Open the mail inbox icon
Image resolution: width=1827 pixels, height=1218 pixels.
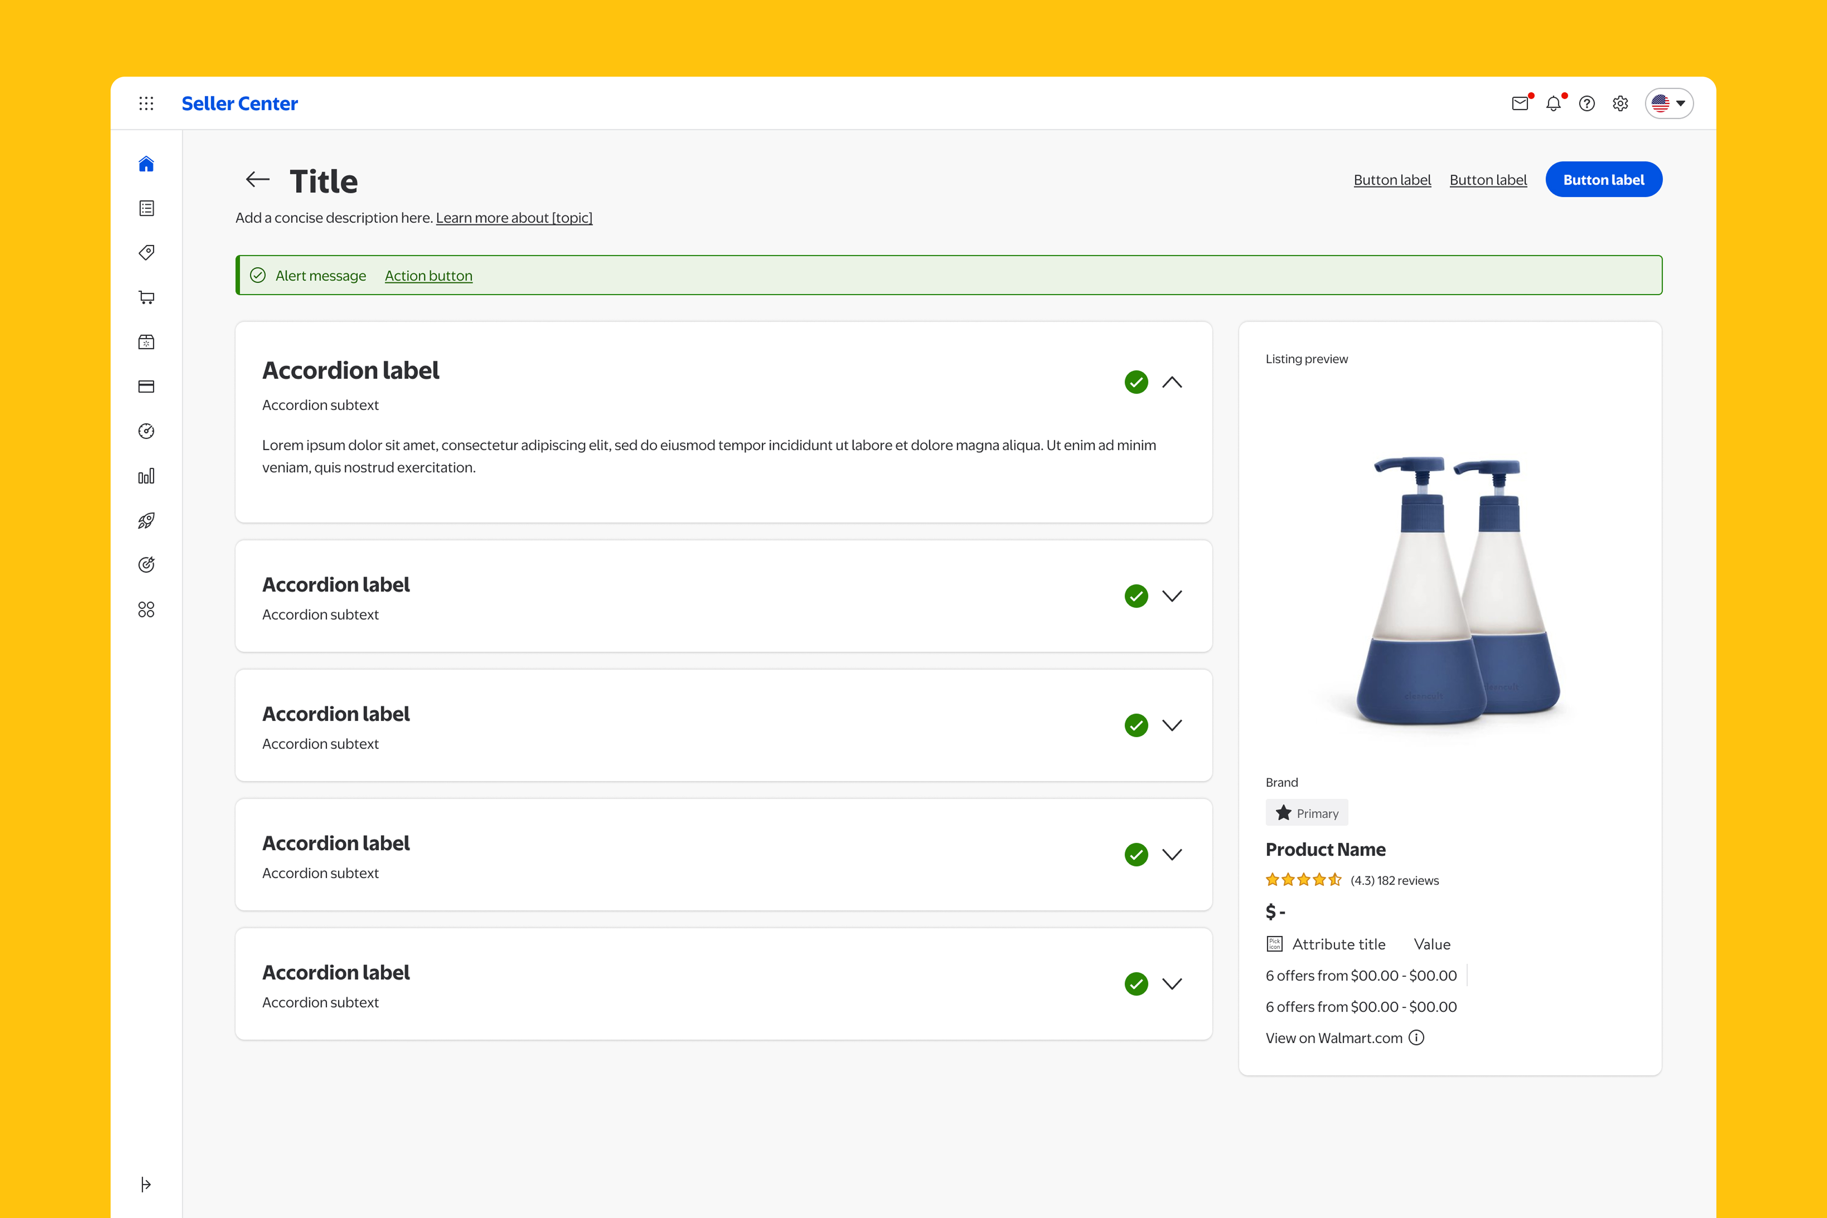pyautogui.click(x=1520, y=103)
